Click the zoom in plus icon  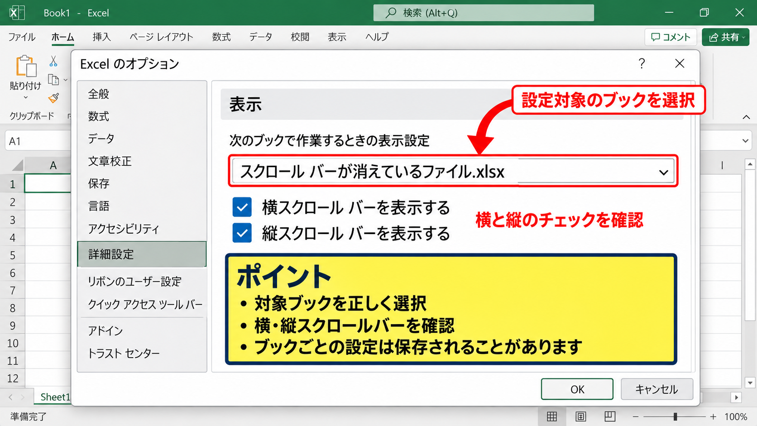pyautogui.click(x=713, y=416)
